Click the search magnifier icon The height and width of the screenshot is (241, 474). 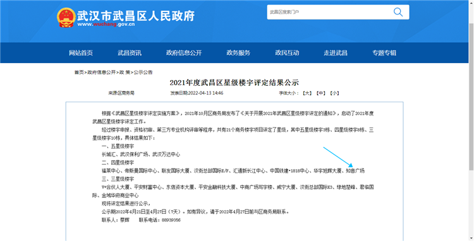(x=398, y=12)
